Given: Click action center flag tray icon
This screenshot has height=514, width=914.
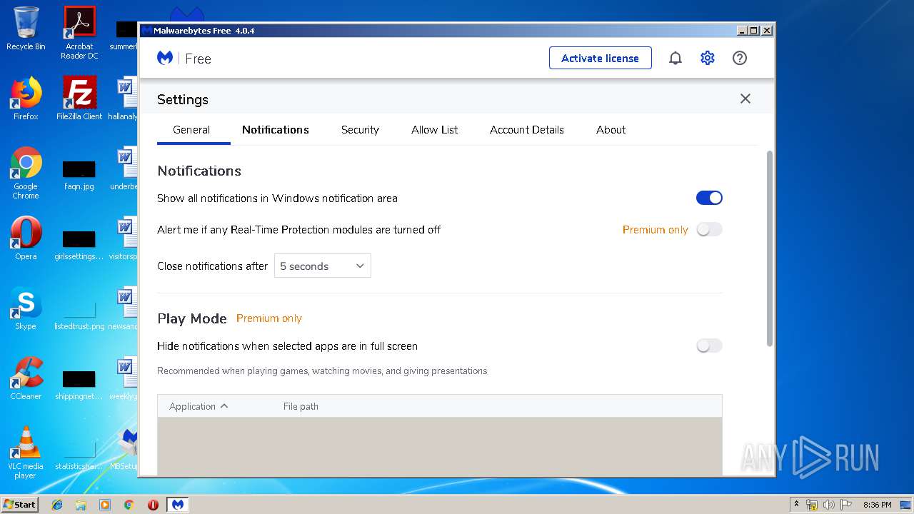Looking at the screenshot, I should (x=845, y=505).
